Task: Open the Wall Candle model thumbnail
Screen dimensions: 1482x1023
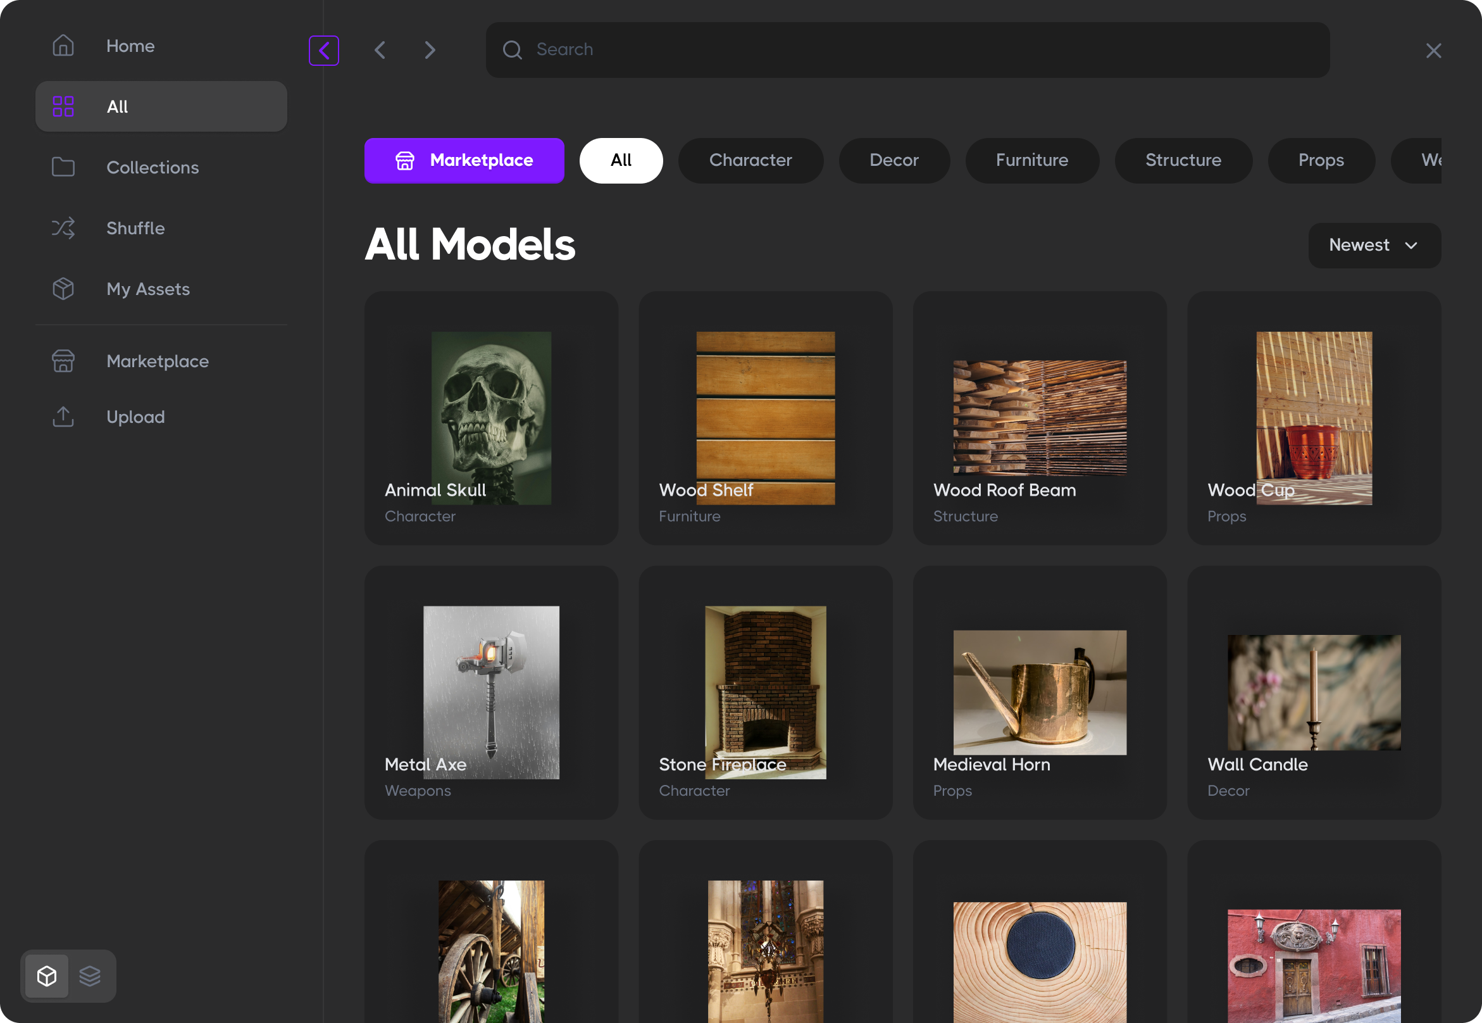Action: pos(1314,693)
